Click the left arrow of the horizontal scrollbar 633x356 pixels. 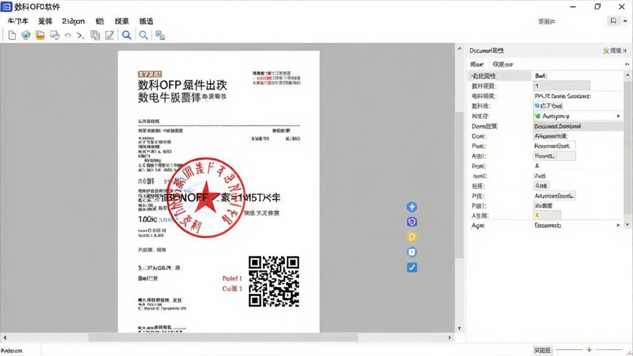point(5,337)
